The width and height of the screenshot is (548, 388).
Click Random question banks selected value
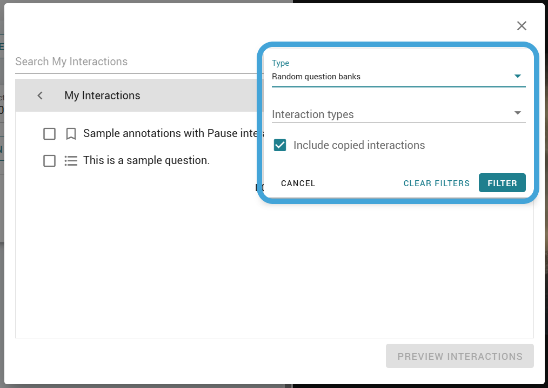pyautogui.click(x=316, y=77)
